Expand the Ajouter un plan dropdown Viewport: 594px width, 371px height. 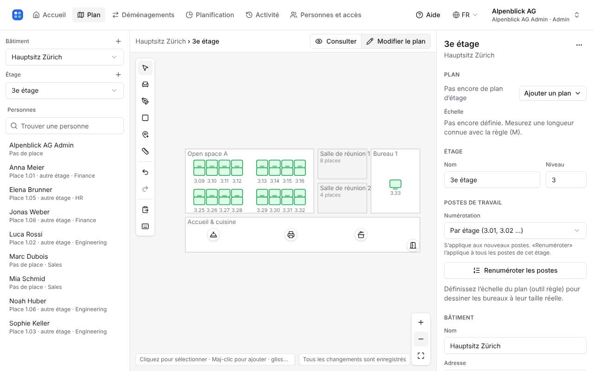click(x=553, y=93)
